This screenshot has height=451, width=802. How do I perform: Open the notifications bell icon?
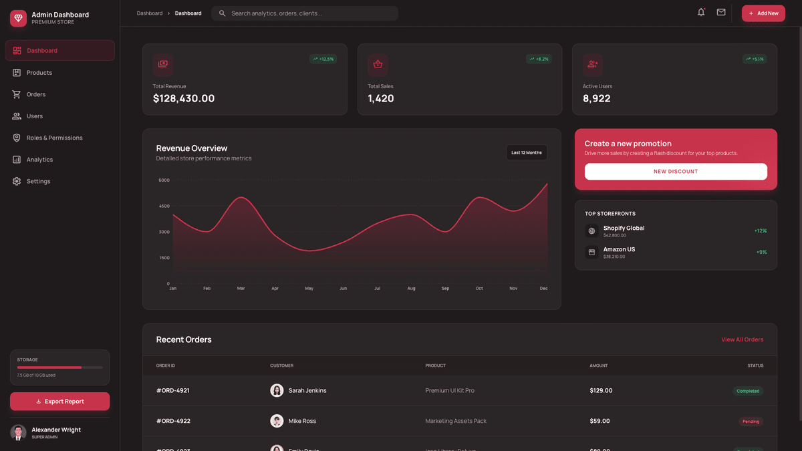(700, 12)
